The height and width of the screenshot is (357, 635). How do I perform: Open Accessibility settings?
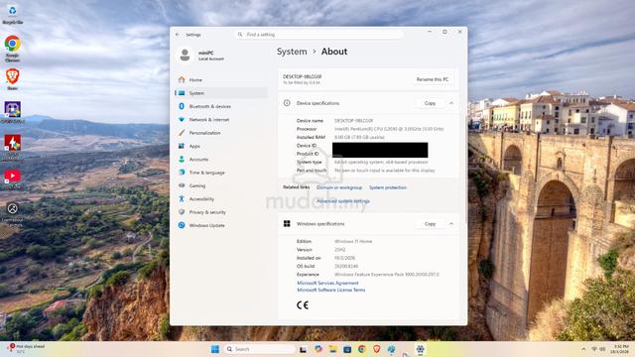[222, 199]
